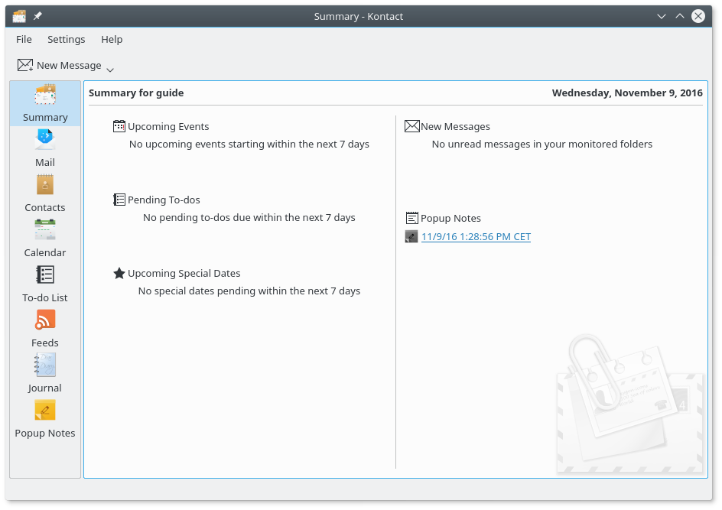Open the Calendar sidebar icon

coord(45,229)
